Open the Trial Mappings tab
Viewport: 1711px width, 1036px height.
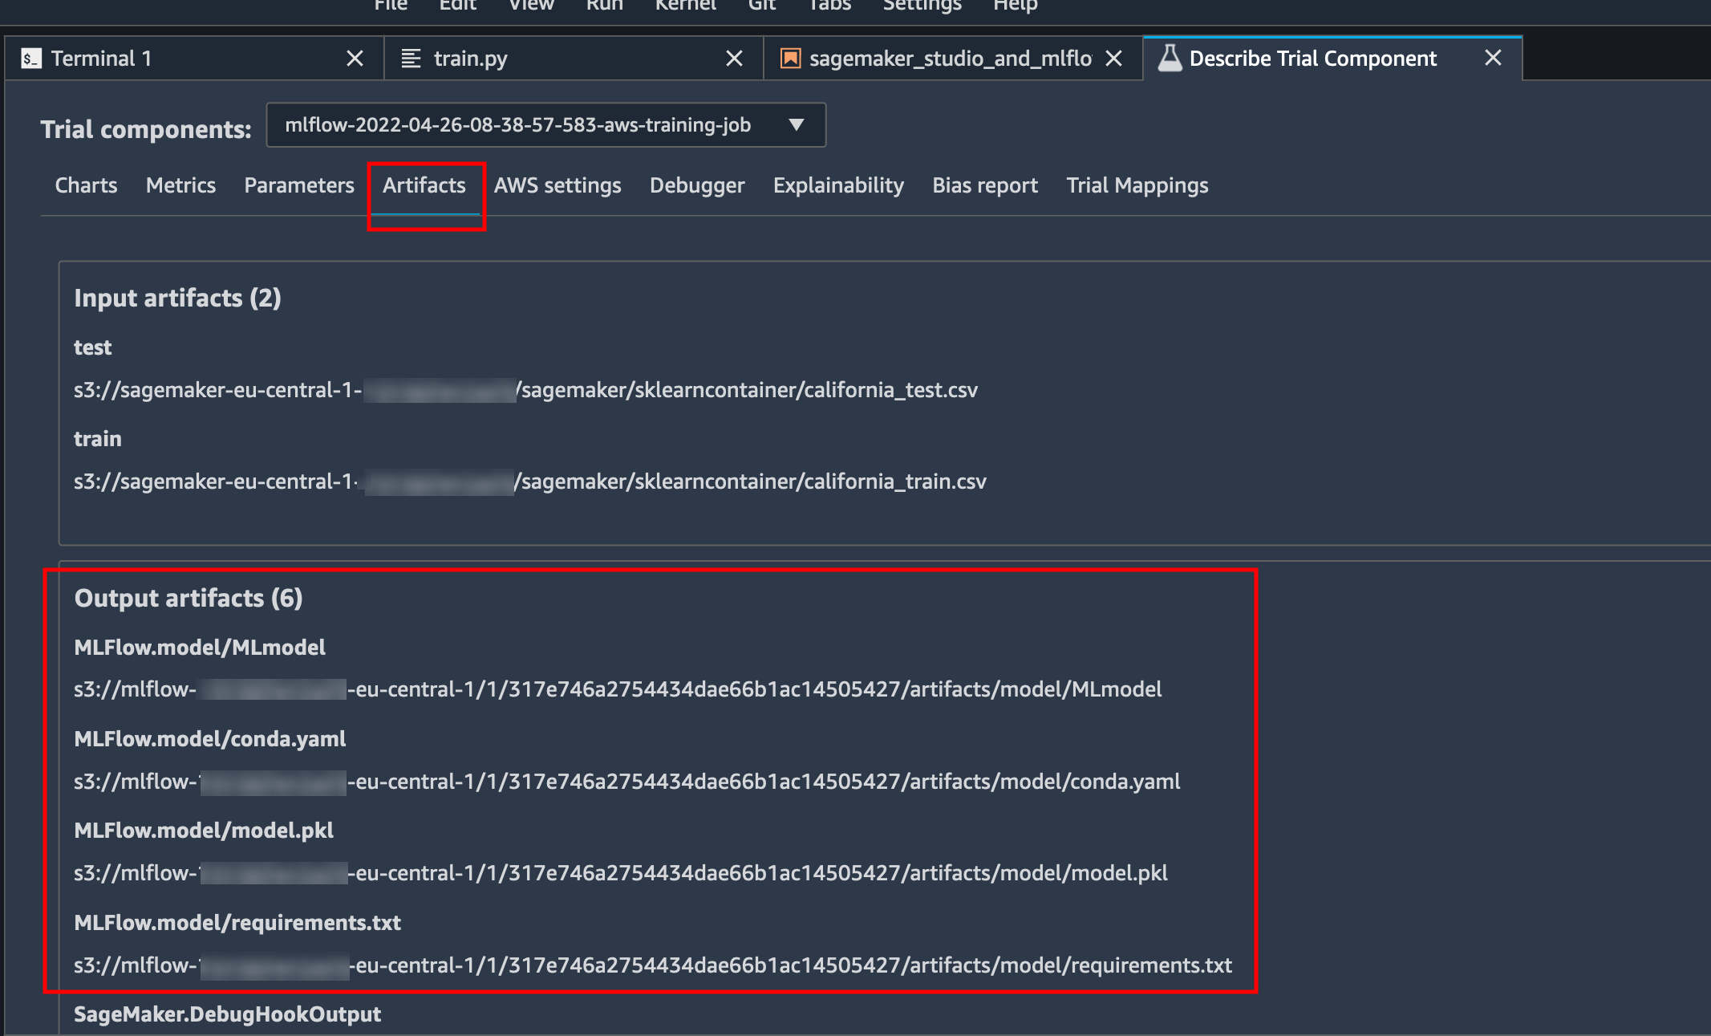[x=1137, y=185]
